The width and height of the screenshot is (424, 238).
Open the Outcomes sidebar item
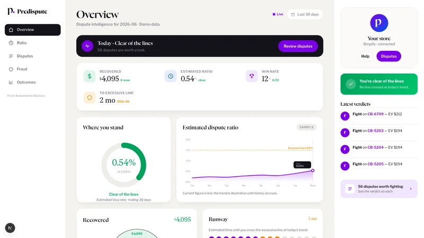(x=33, y=83)
